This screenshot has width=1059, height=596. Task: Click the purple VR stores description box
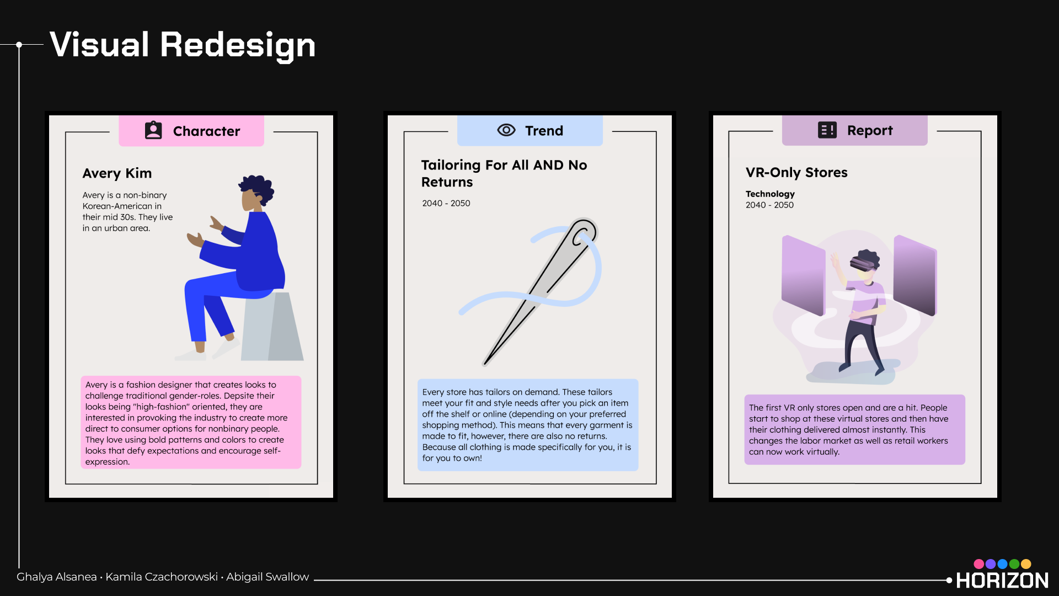[x=855, y=429]
